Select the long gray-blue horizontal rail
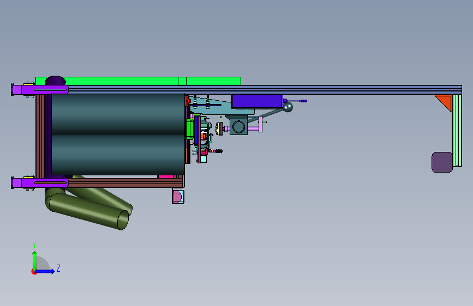 click(x=265, y=90)
